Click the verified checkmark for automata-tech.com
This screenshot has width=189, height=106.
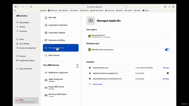(90, 68)
